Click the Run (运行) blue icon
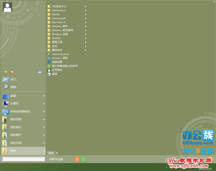Image resolution: width=216 pixels, height=171 pixels. (5, 79)
